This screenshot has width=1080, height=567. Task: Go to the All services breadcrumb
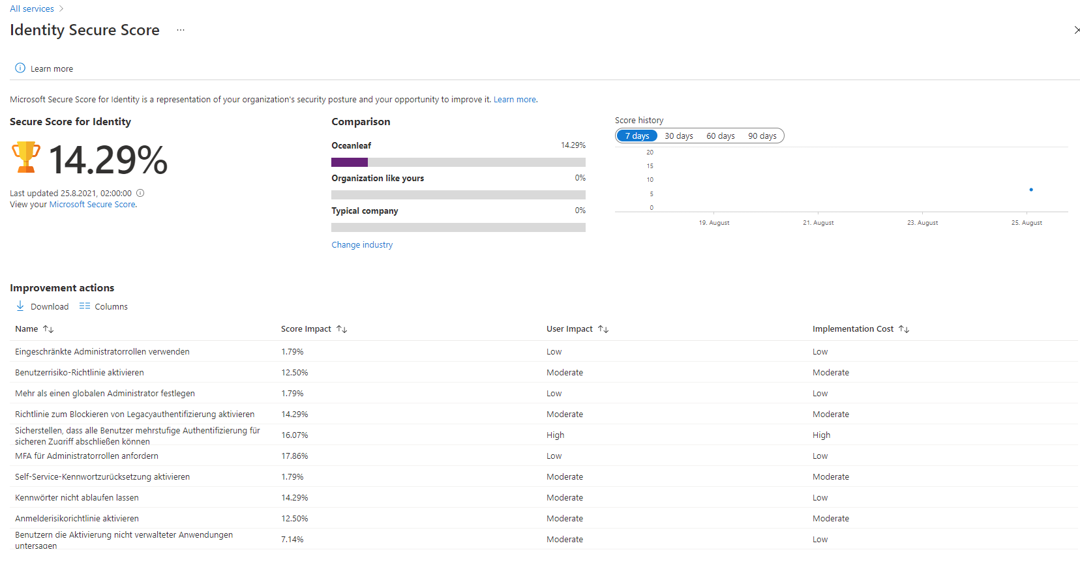pos(32,8)
